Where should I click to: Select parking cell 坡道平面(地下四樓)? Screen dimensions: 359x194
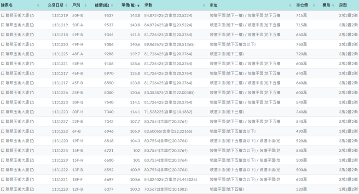click(227, 189)
